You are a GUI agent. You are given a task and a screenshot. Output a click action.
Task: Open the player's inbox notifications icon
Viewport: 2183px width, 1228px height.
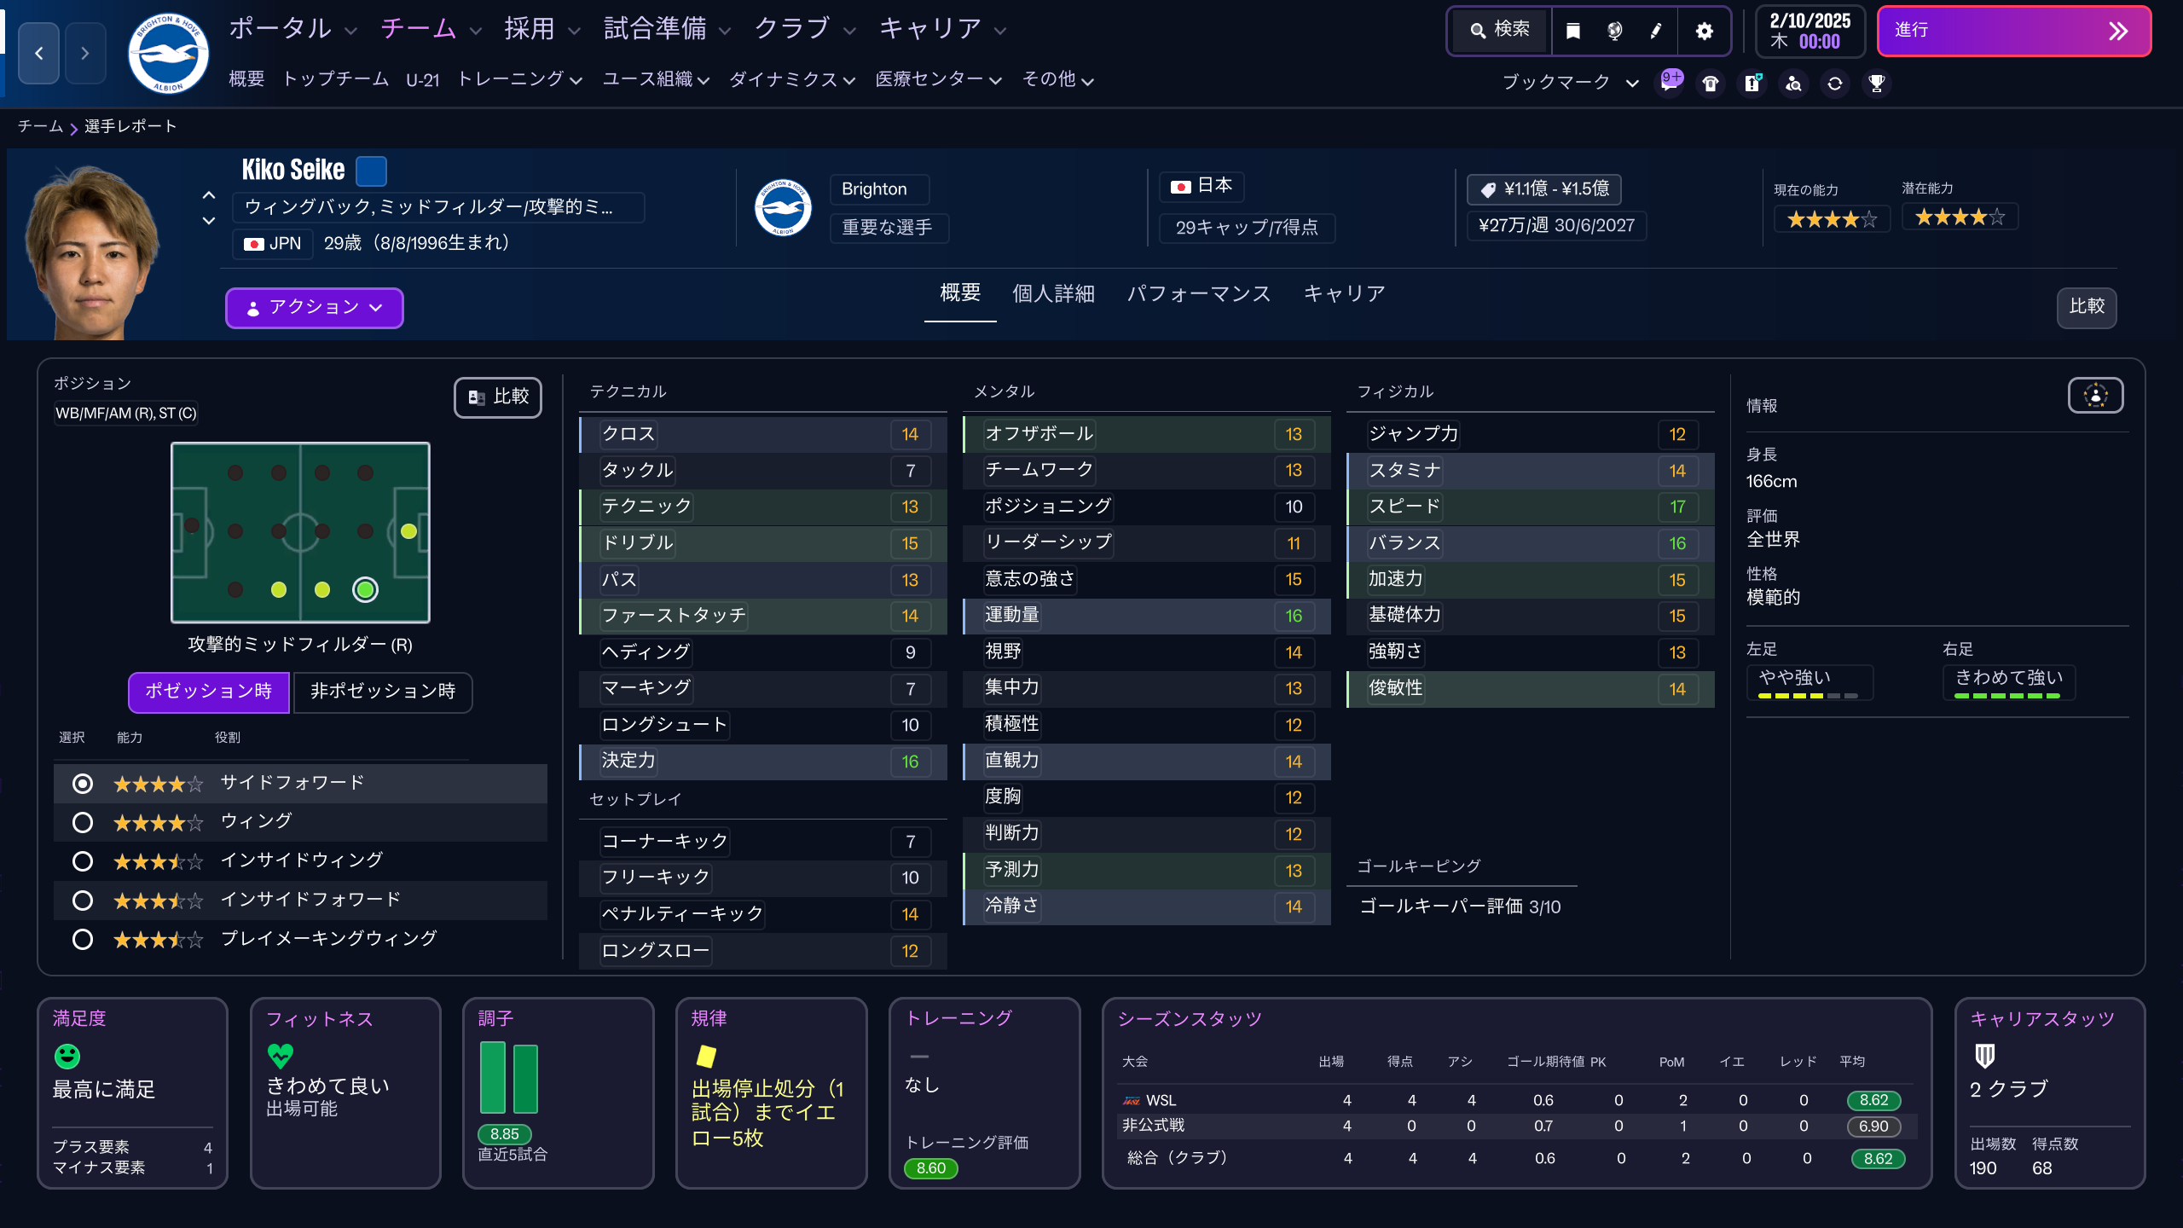(x=1671, y=83)
